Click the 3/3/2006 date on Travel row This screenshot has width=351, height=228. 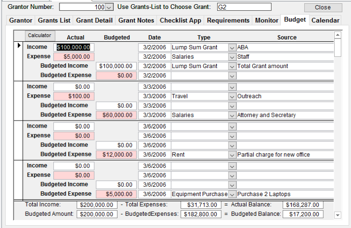coord(154,97)
